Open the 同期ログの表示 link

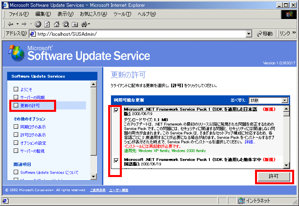[x=33, y=127]
